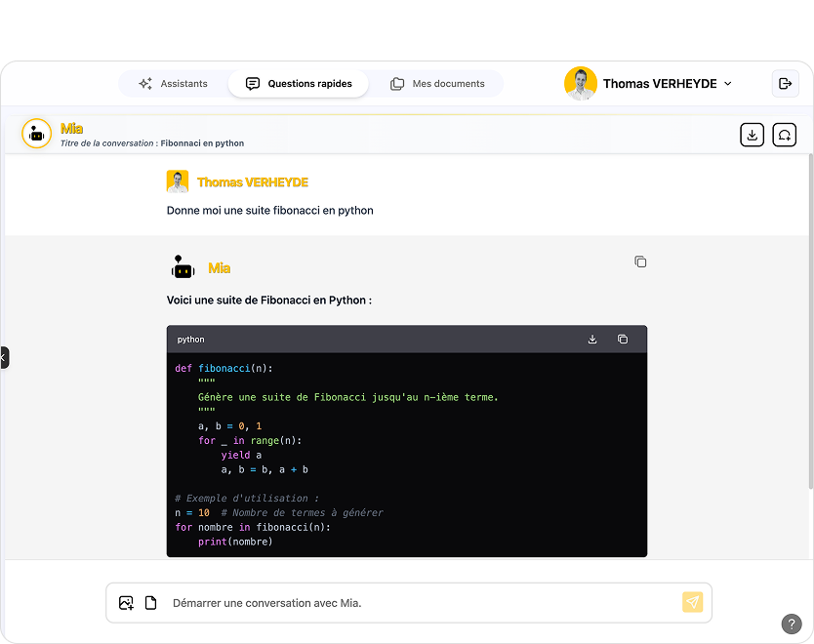Download the python code block
Image resolution: width=814 pixels, height=644 pixels.
592,340
